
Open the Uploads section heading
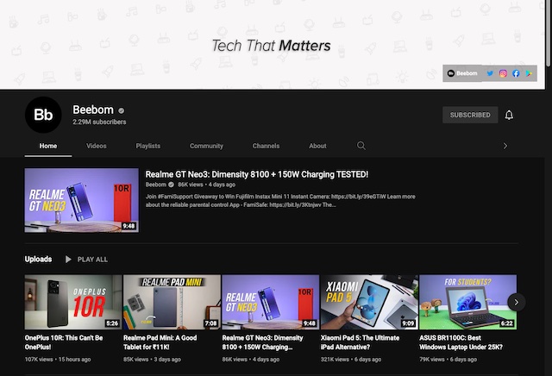38,259
